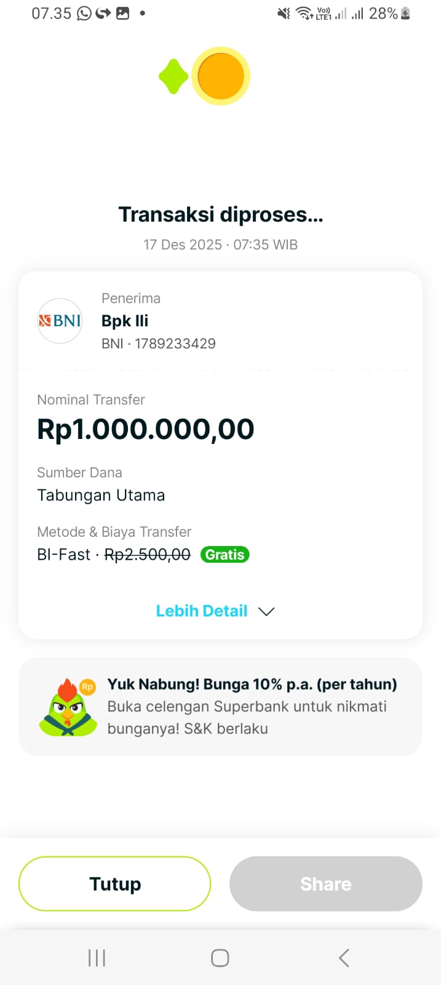The height and width of the screenshot is (985, 441).
Task: Tap the gallery notification icon
Action: pos(123,14)
